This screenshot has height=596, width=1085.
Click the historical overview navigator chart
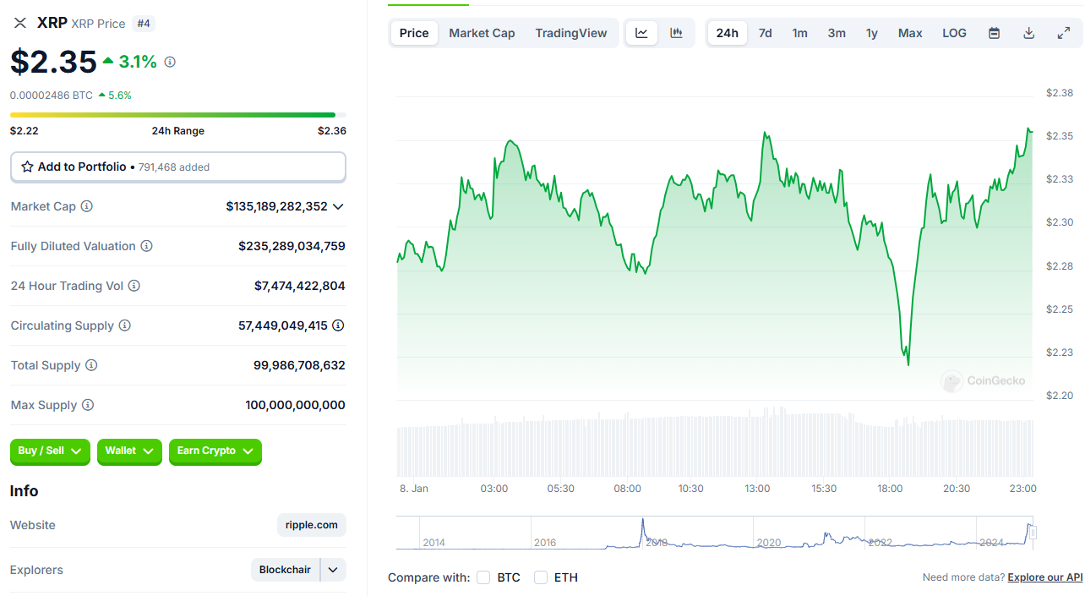coord(714,533)
